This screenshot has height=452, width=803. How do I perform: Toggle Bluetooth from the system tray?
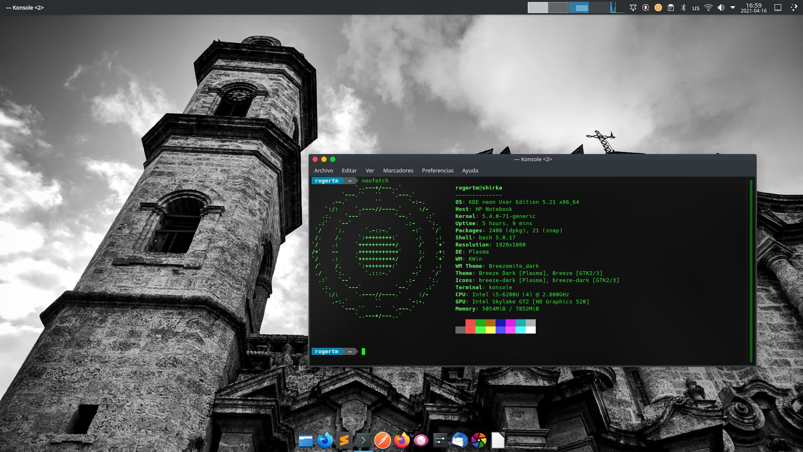(683, 8)
